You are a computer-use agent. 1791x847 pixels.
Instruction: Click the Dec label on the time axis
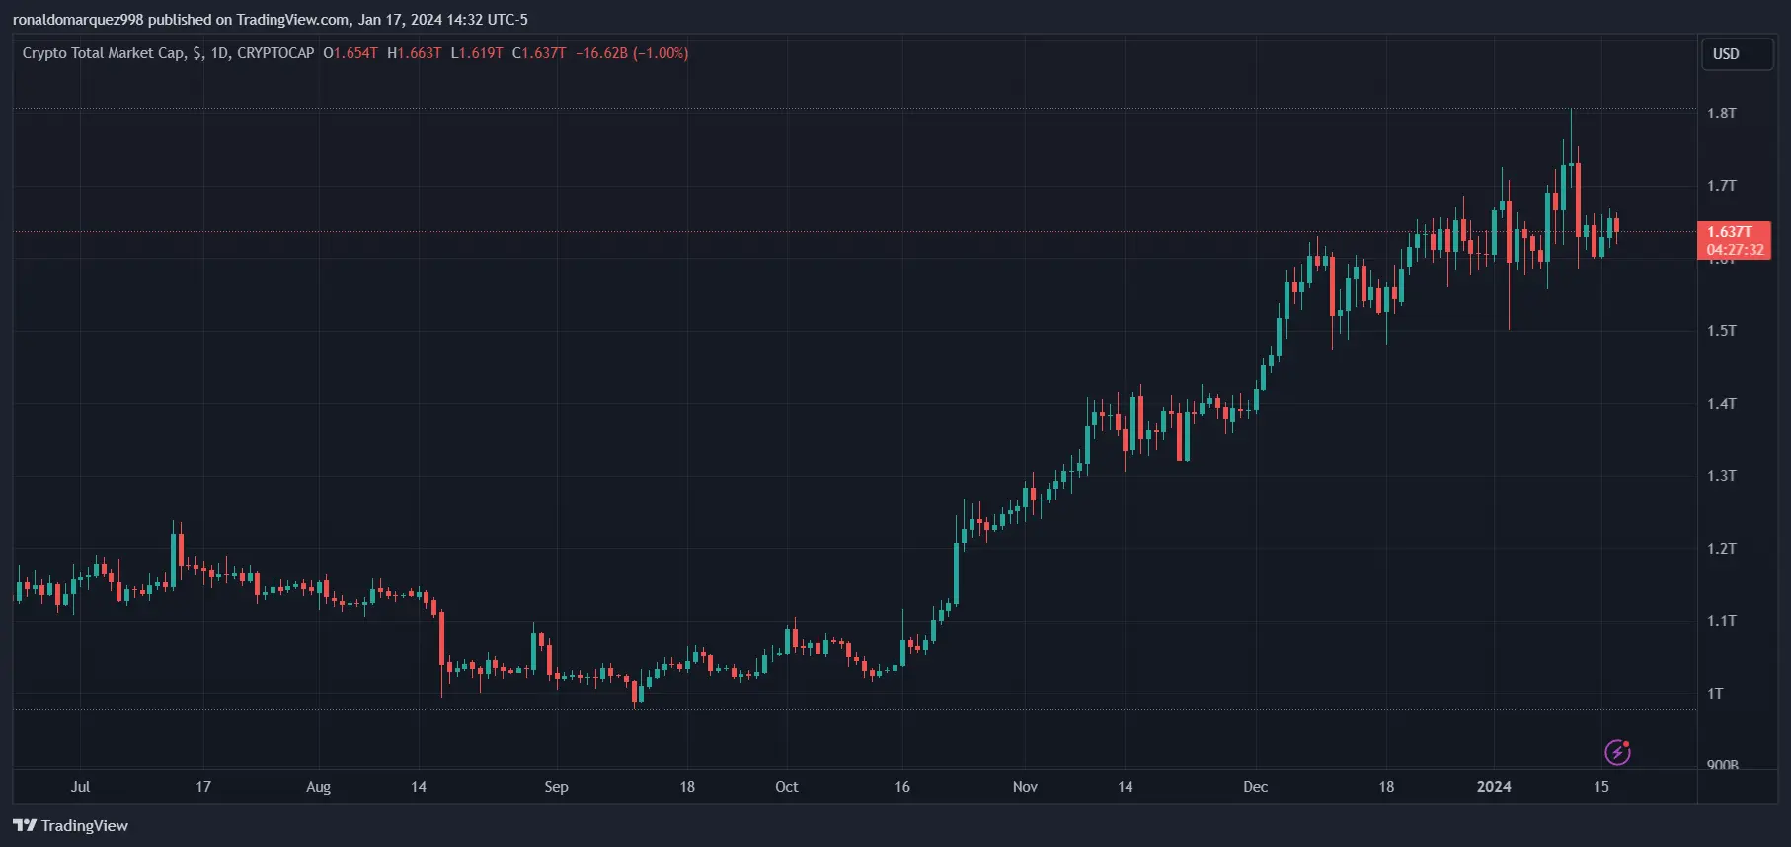tap(1256, 787)
